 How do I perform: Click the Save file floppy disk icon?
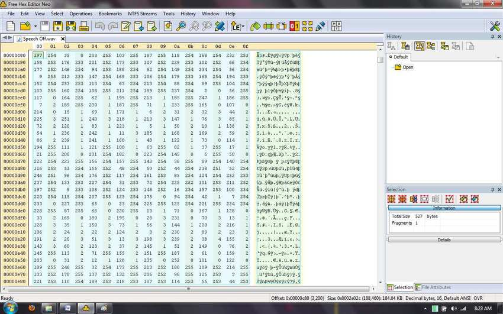coord(44,26)
